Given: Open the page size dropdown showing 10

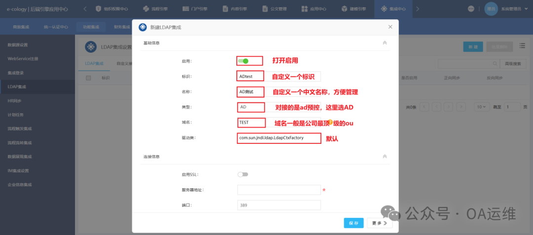Looking at the screenshot, I should pyautogui.click(x=479, y=107).
